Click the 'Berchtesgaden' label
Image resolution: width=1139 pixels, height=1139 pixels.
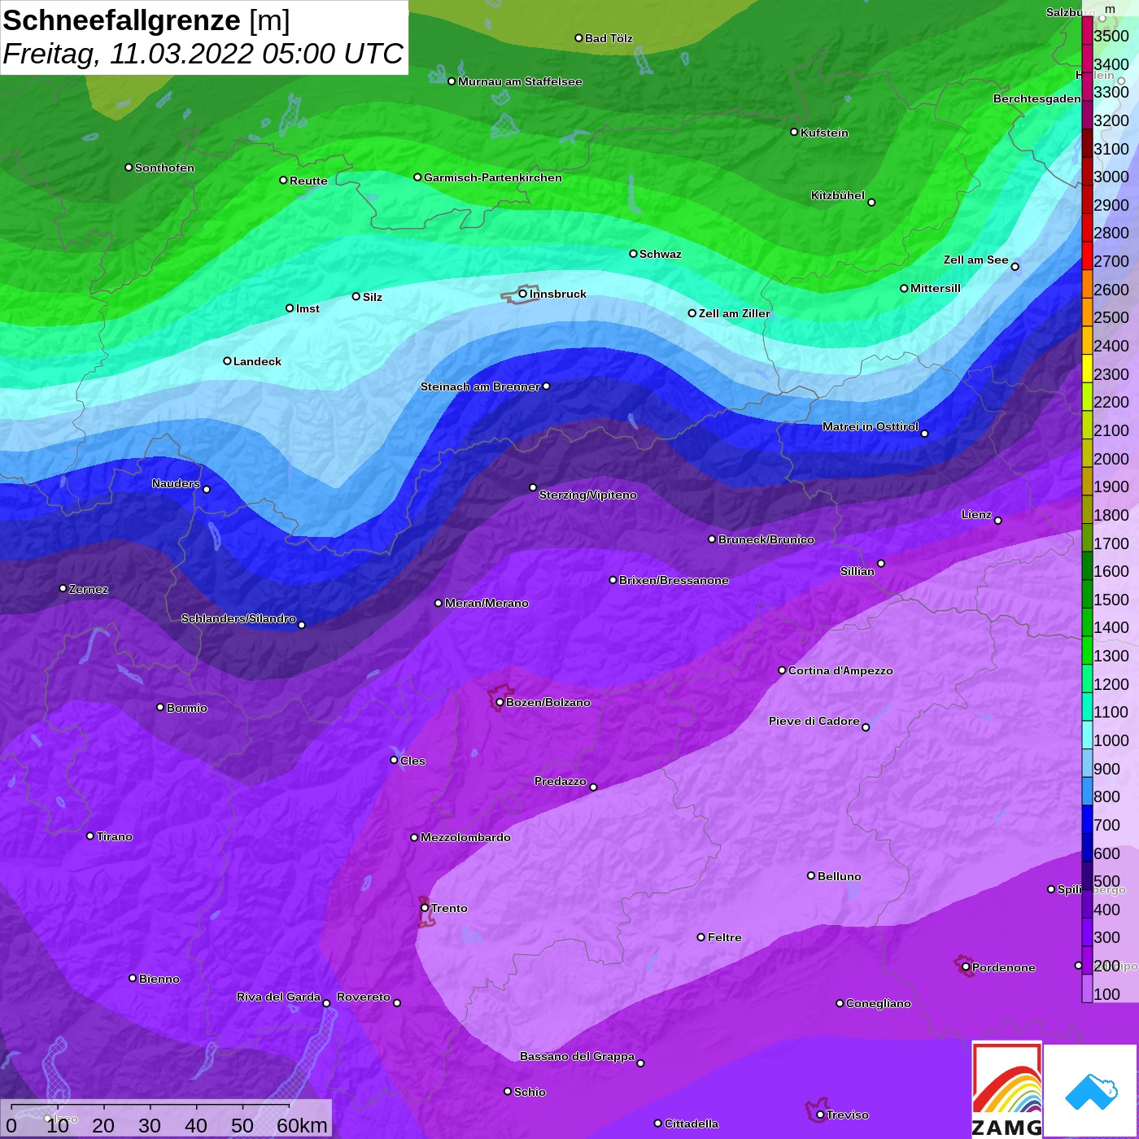tap(1037, 98)
